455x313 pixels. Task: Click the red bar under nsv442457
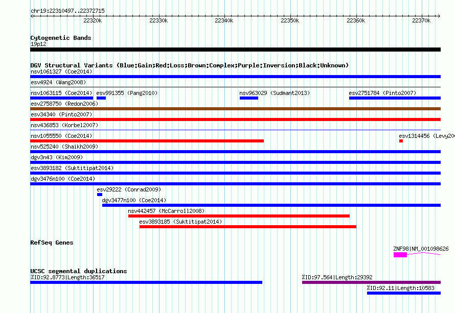click(239, 216)
